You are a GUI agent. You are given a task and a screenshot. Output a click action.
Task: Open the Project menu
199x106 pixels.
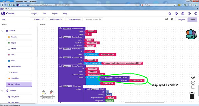click(34, 13)
